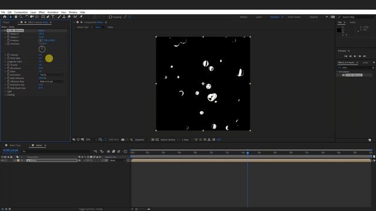The height and width of the screenshot is (211, 376).
Task: Collapse the Simulation effects category
Action: 337,72
